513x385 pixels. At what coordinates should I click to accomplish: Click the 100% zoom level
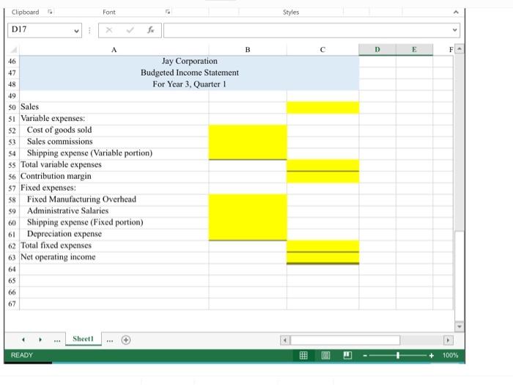[450, 355]
